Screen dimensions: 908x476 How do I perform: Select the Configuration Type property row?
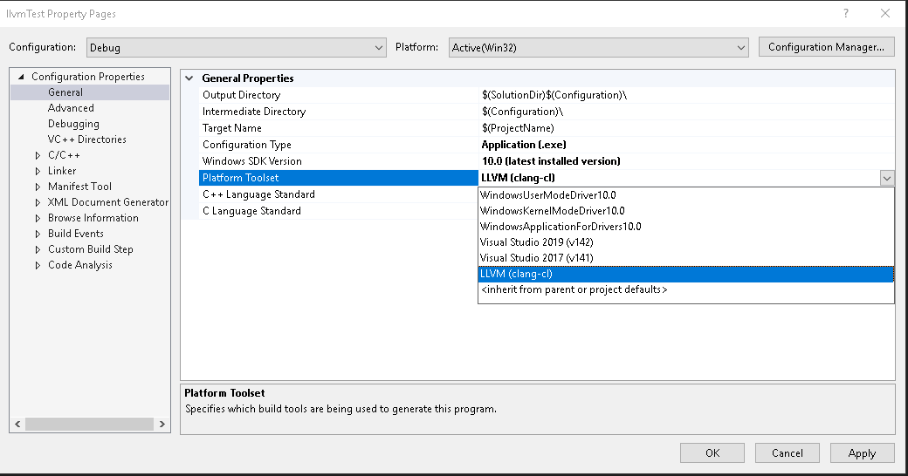point(547,145)
